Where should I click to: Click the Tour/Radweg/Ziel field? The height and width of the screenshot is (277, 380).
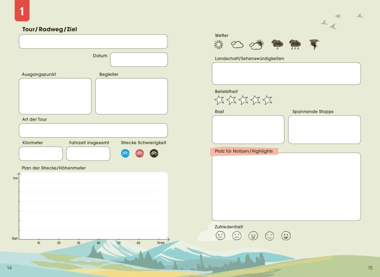coord(93,41)
